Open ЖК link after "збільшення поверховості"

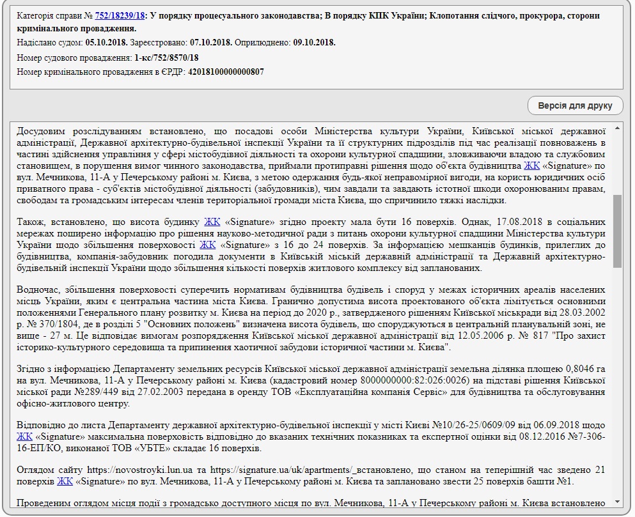(207, 245)
